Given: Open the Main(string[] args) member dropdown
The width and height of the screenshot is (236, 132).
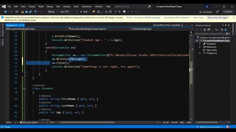Looking at the screenshot, I should 162,29.
